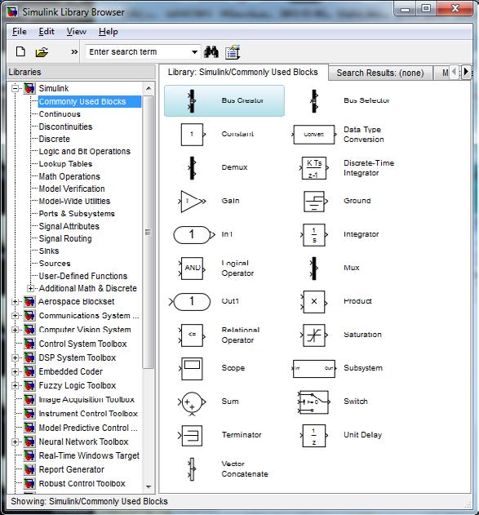Viewport: 479px width, 515px height.
Task: Select the Vector Concatenate block icon
Action: pos(192,469)
